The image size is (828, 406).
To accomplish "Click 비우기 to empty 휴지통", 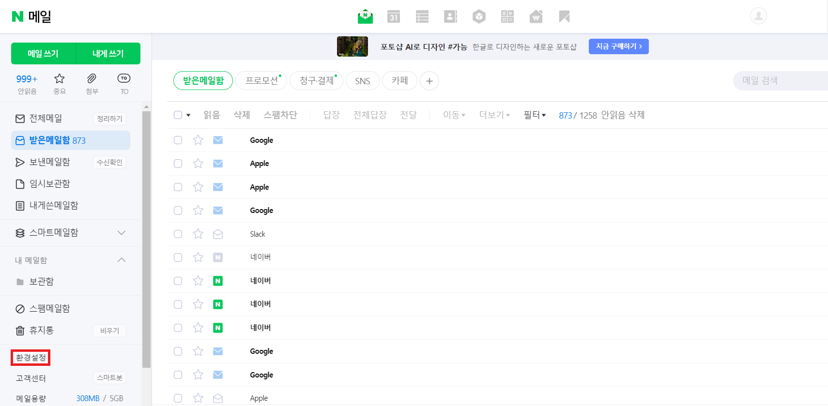I will pyautogui.click(x=109, y=331).
